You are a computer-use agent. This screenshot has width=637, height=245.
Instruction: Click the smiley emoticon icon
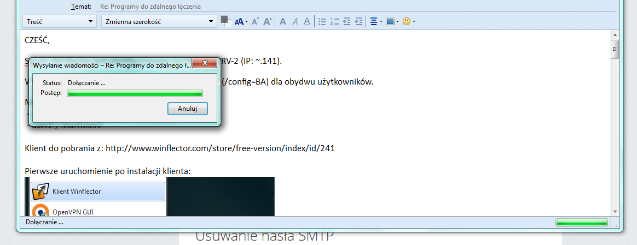406,21
